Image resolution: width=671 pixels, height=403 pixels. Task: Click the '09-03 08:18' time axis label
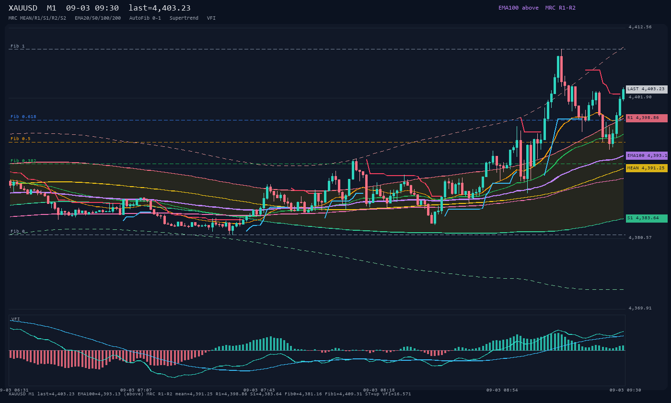(x=379, y=390)
